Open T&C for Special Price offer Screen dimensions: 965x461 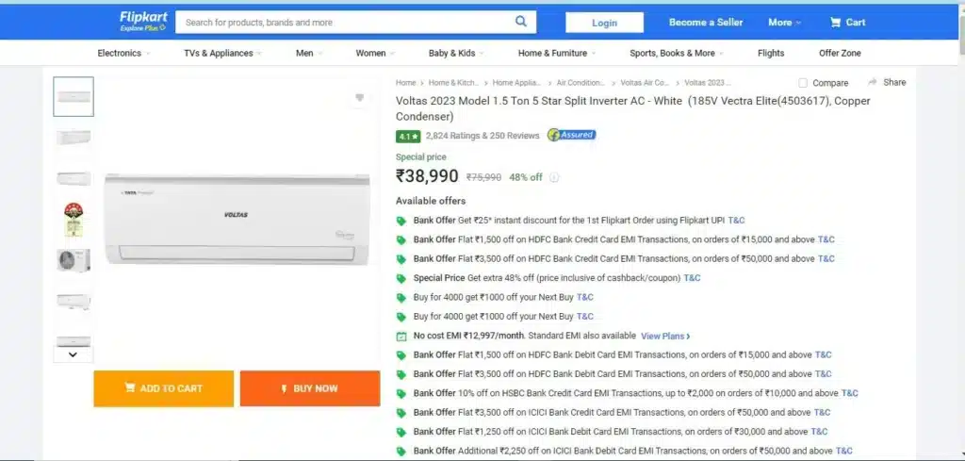(x=693, y=278)
